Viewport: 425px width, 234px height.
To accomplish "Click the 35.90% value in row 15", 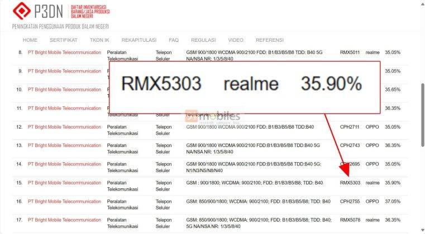I will click(x=393, y=183).
